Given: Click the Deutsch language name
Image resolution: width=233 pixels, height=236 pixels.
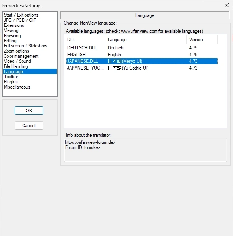Looking at the screenshot, I should coord(115,48).
